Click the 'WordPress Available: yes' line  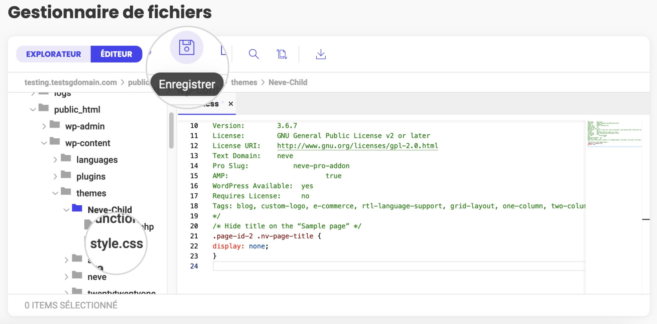coord(263,186)
